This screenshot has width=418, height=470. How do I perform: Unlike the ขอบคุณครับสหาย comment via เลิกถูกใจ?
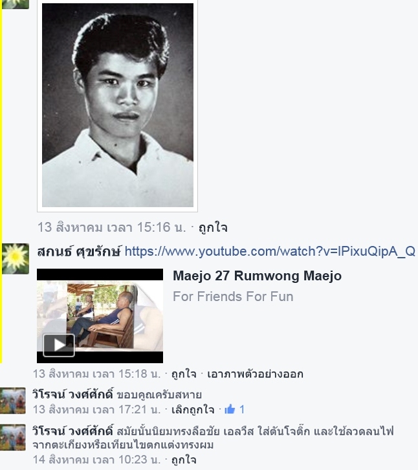tap(193, 409)
